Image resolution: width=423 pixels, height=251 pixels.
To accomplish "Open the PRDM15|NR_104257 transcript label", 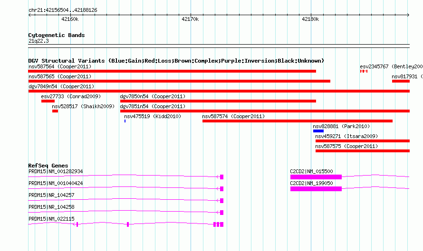I will [x=51, y=195].
